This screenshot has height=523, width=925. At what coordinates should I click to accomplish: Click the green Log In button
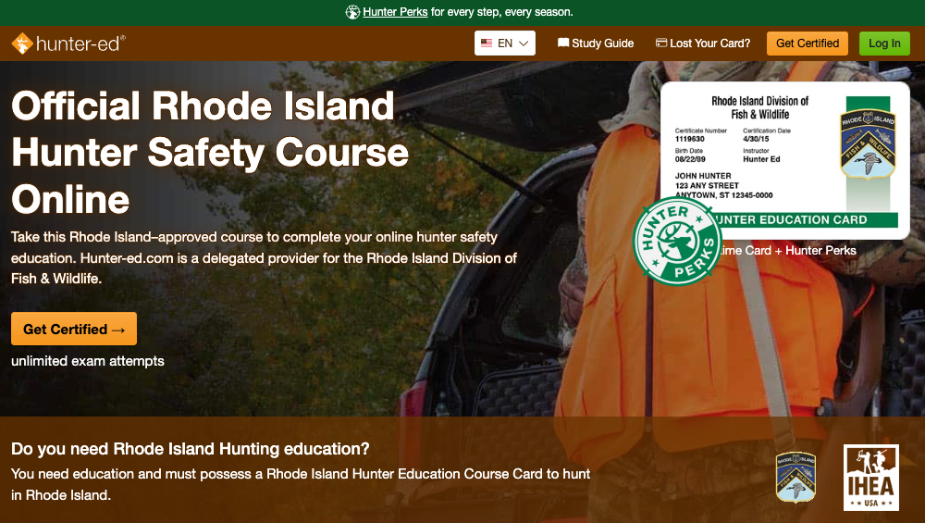tap(884, 44)
